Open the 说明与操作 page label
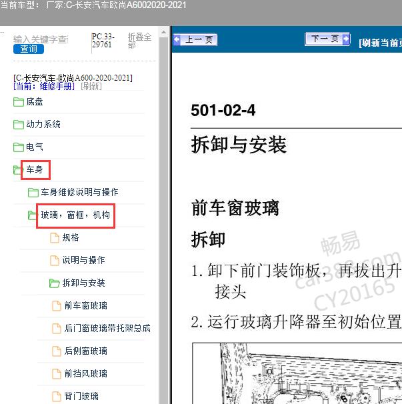This screenshot has width=402, height=404. tap(83, 260)
